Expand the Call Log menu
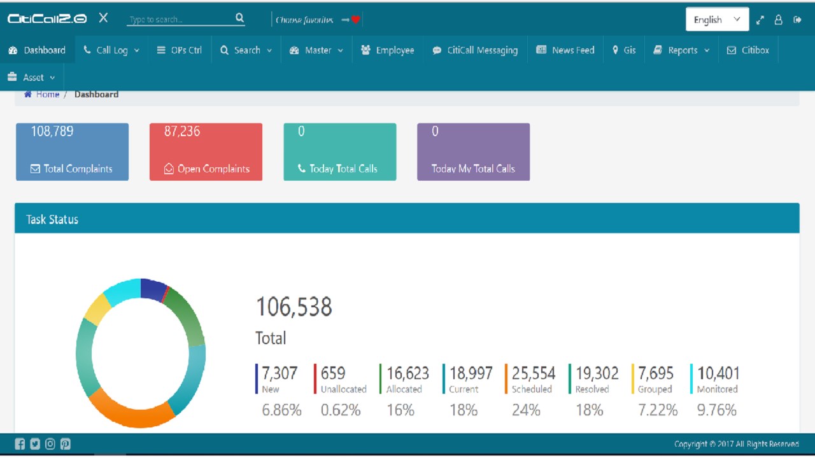This screenshot has height=458, width=815. (111, 50)
